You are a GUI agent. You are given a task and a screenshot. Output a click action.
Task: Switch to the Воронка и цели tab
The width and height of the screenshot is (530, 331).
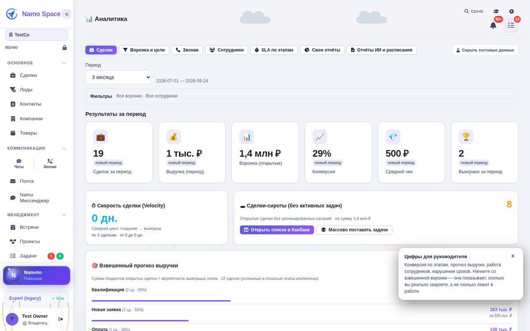click(x=144, y=50)
